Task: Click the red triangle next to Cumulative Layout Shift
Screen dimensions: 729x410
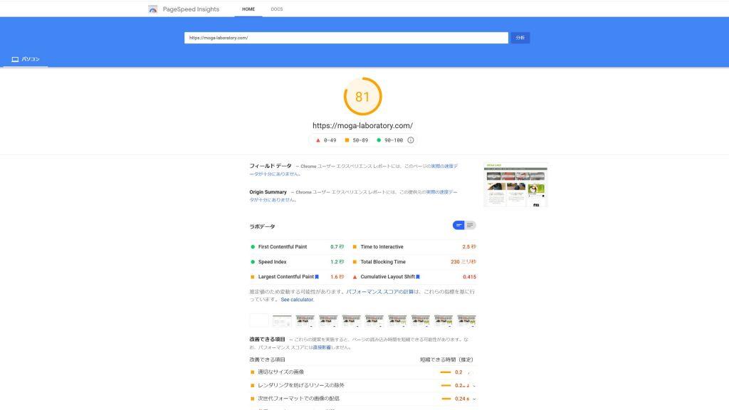Action: [x=355, y=277]
